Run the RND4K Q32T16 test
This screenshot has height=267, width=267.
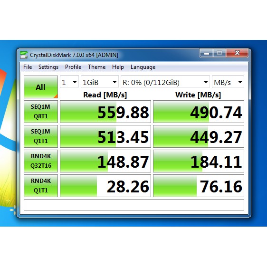point(41,161)
